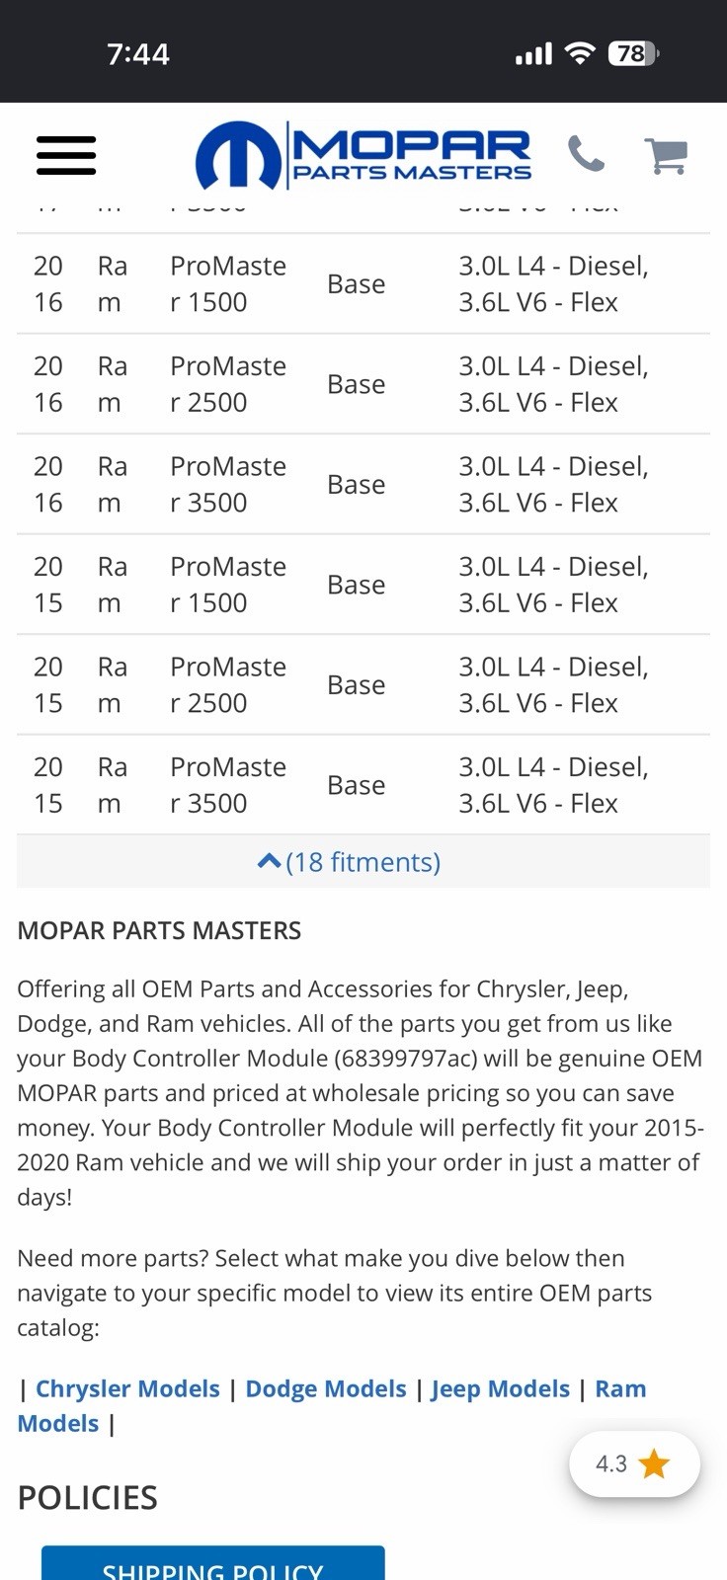Tap the Wi-Fi status icon

(580, 53)
